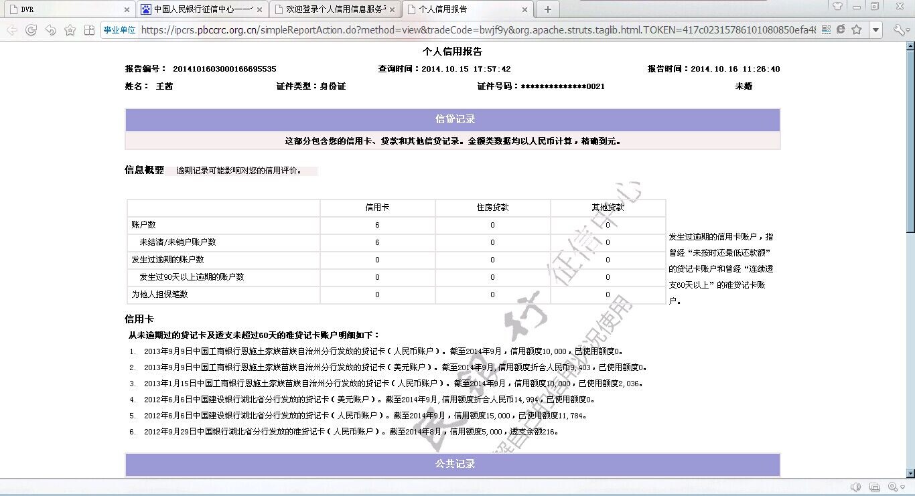The image size is (915, 496).
Task: Switch to the DVR tab
Action: [x=67, y=9]
